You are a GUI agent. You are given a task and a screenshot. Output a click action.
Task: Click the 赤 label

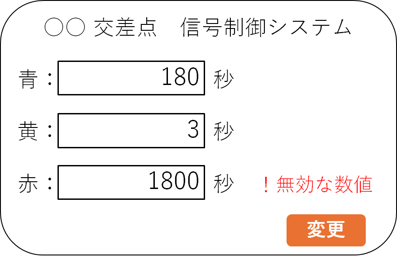[x=28, y=184]
